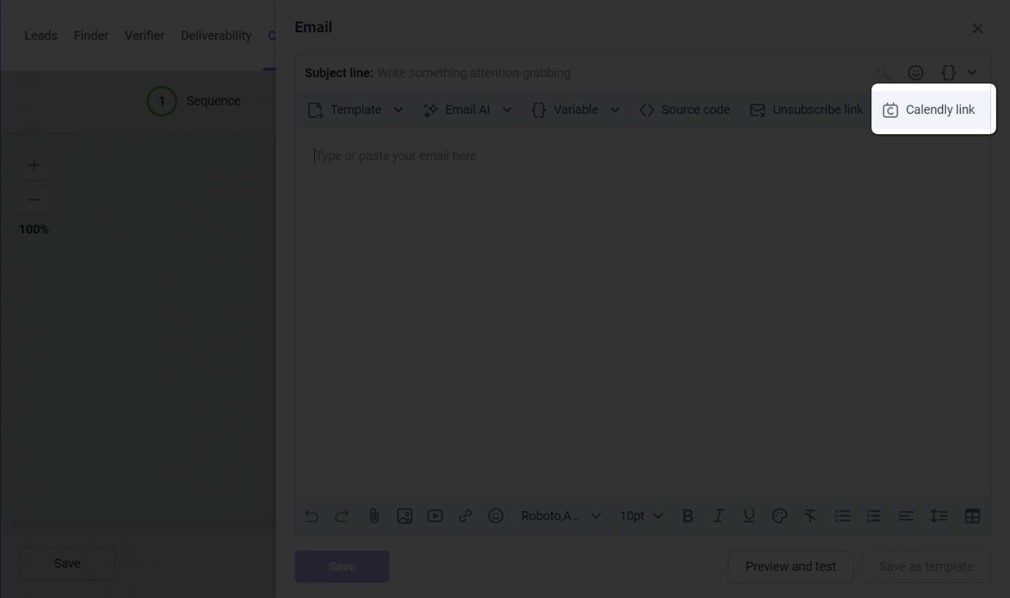Viewport: 1010px width, 598px height.
Task: Open the Finder tab
Action: tap(91, 36)
